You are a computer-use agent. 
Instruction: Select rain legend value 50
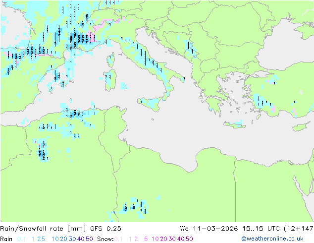tap(89, 239)
